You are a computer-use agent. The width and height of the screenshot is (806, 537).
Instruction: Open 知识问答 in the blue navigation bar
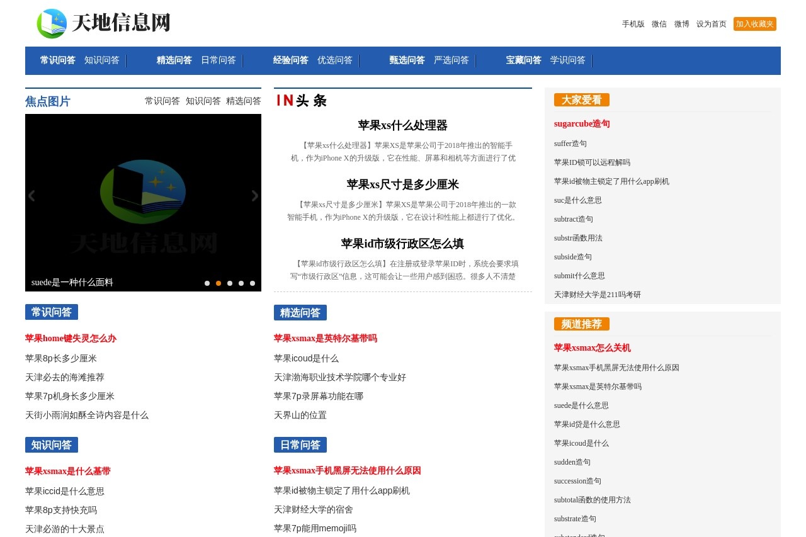click(102, 60)
